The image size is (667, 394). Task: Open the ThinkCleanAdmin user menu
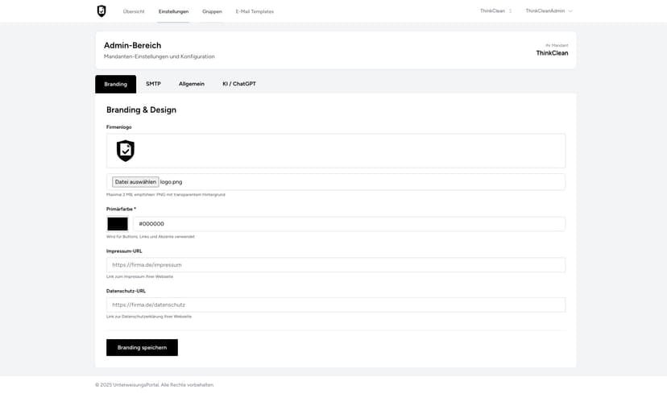pos(545,11)
